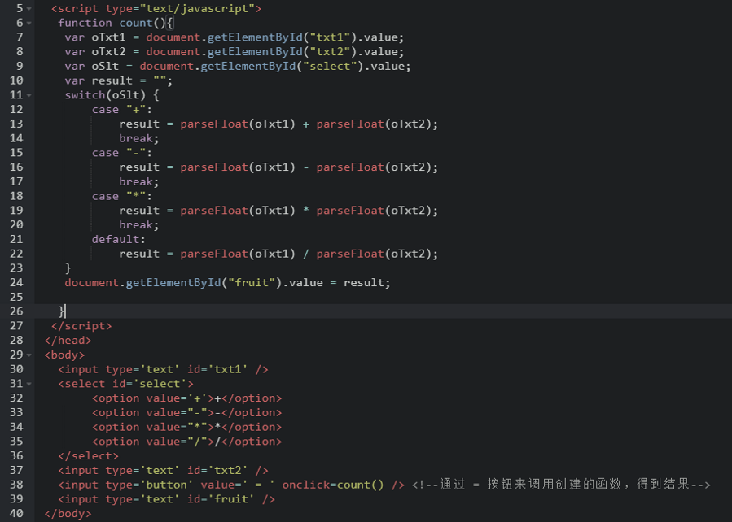
Task: Click 'result' in the var declaration line 10
Action: tap(112, 80)
